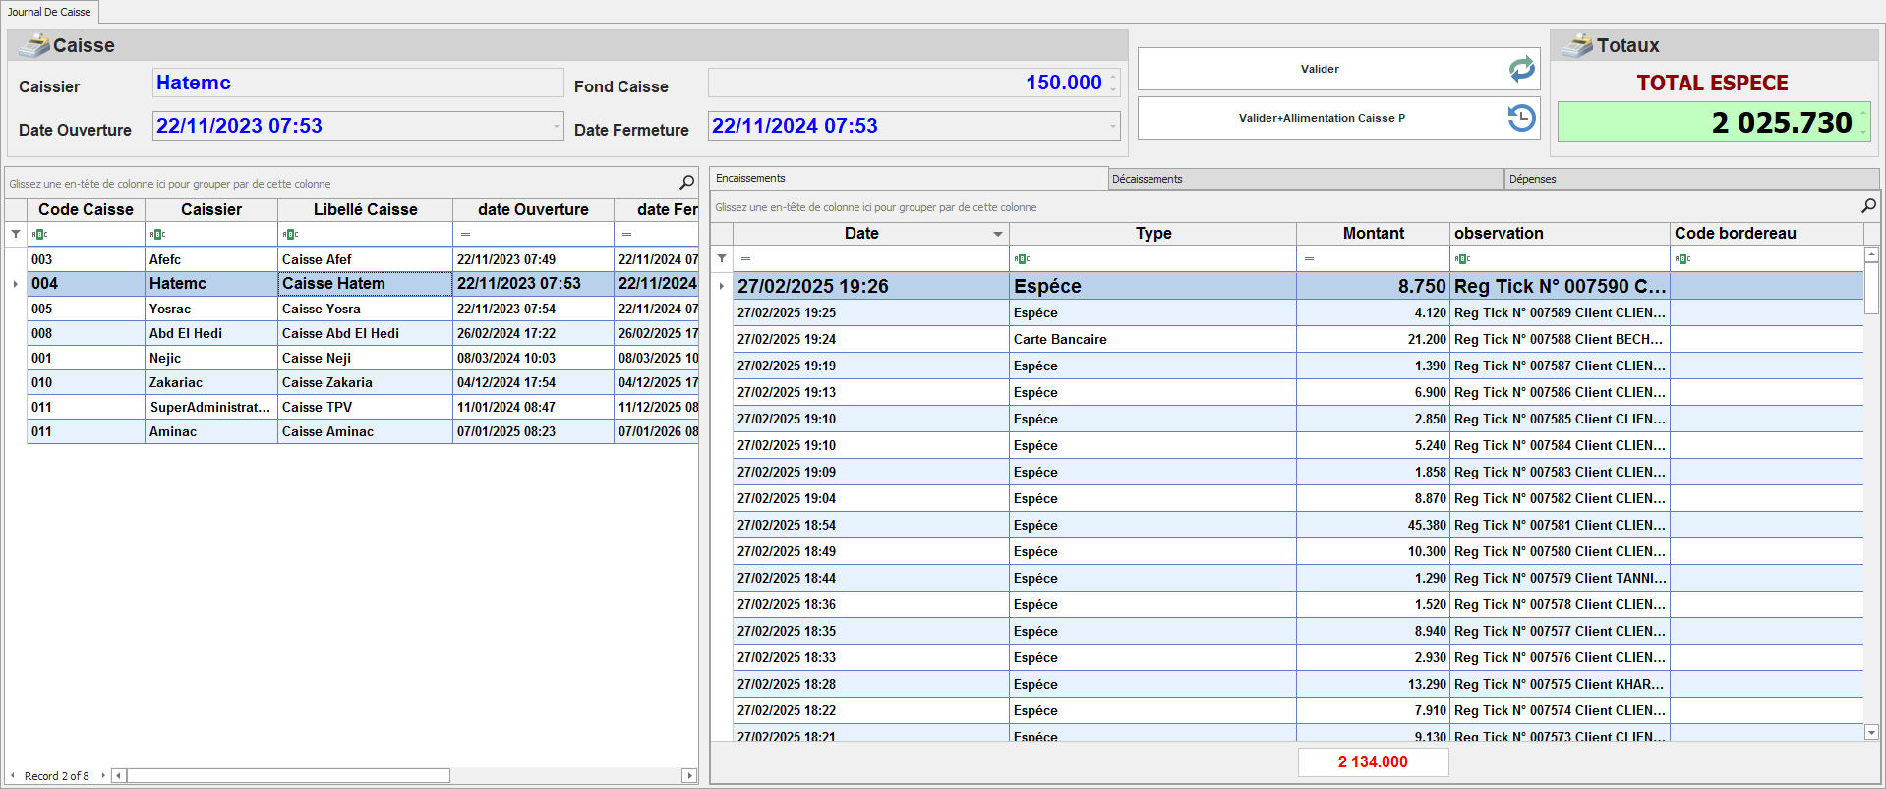Click the filter funnel icon in Encaissements grid
The height and width of the screenshot is (789, 1886).
pyautogui.click(x=722, y=258)
